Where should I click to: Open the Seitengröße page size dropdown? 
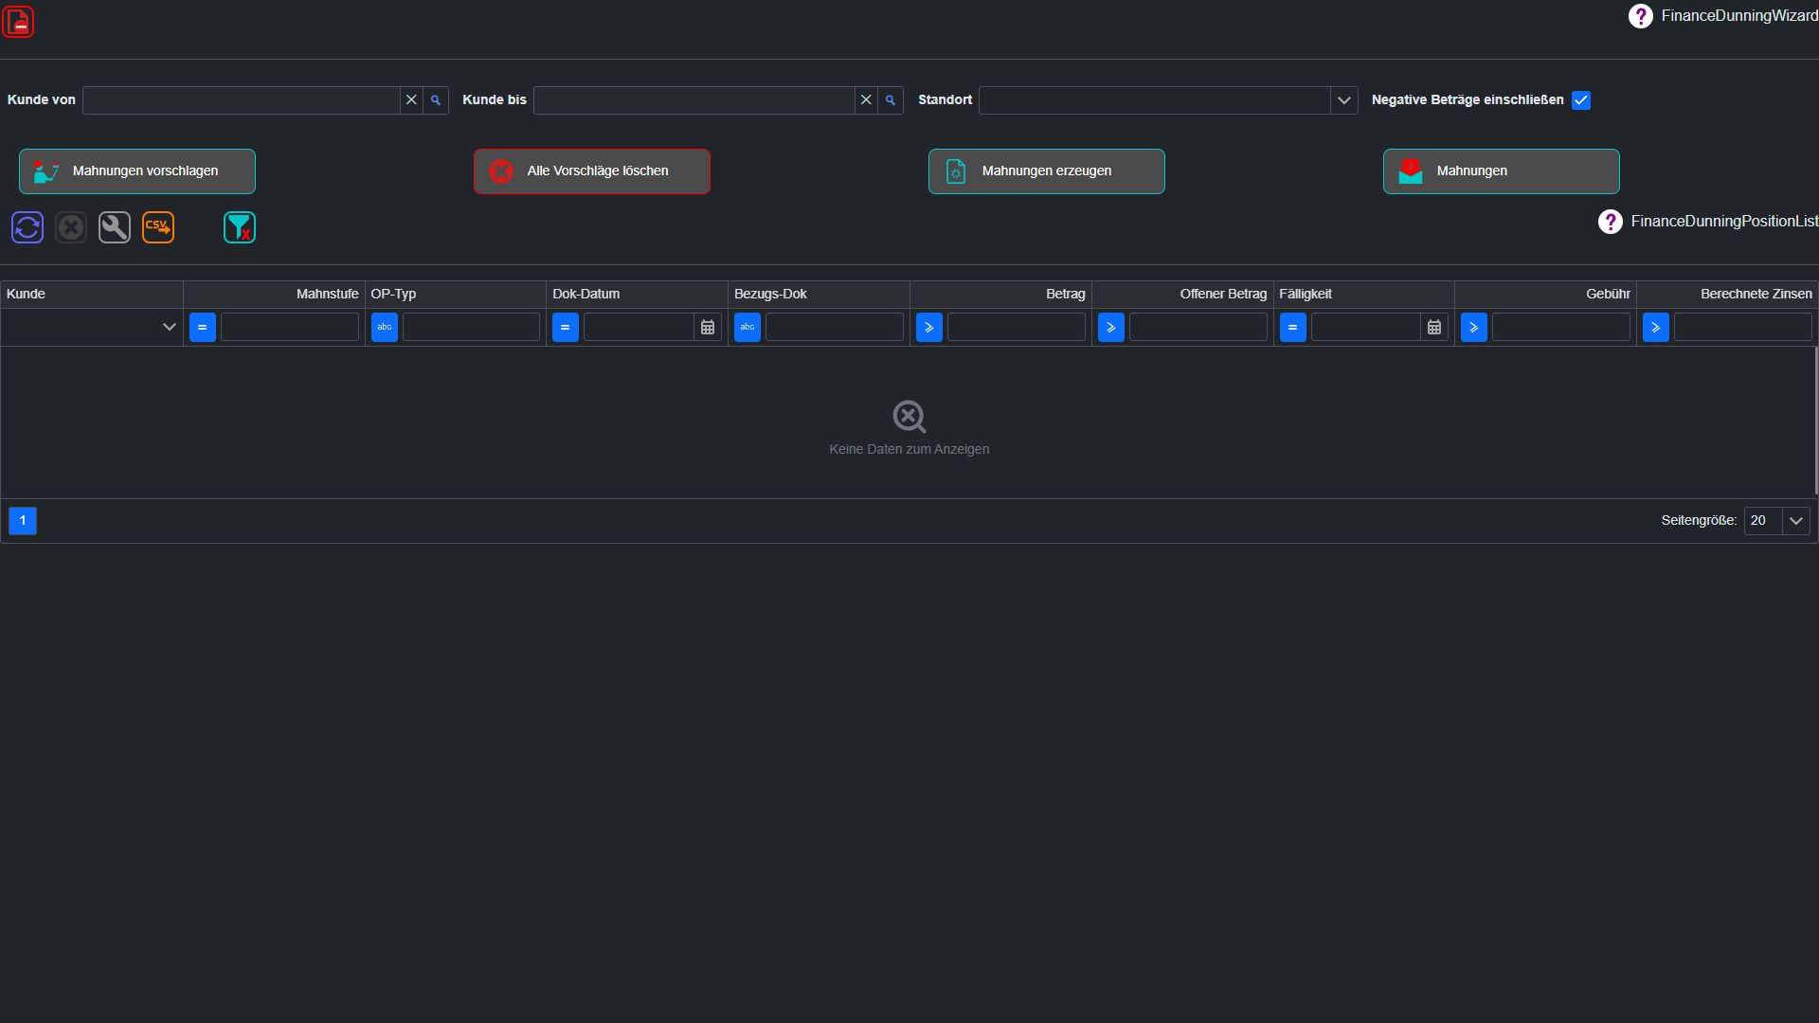click(1796, 521)
